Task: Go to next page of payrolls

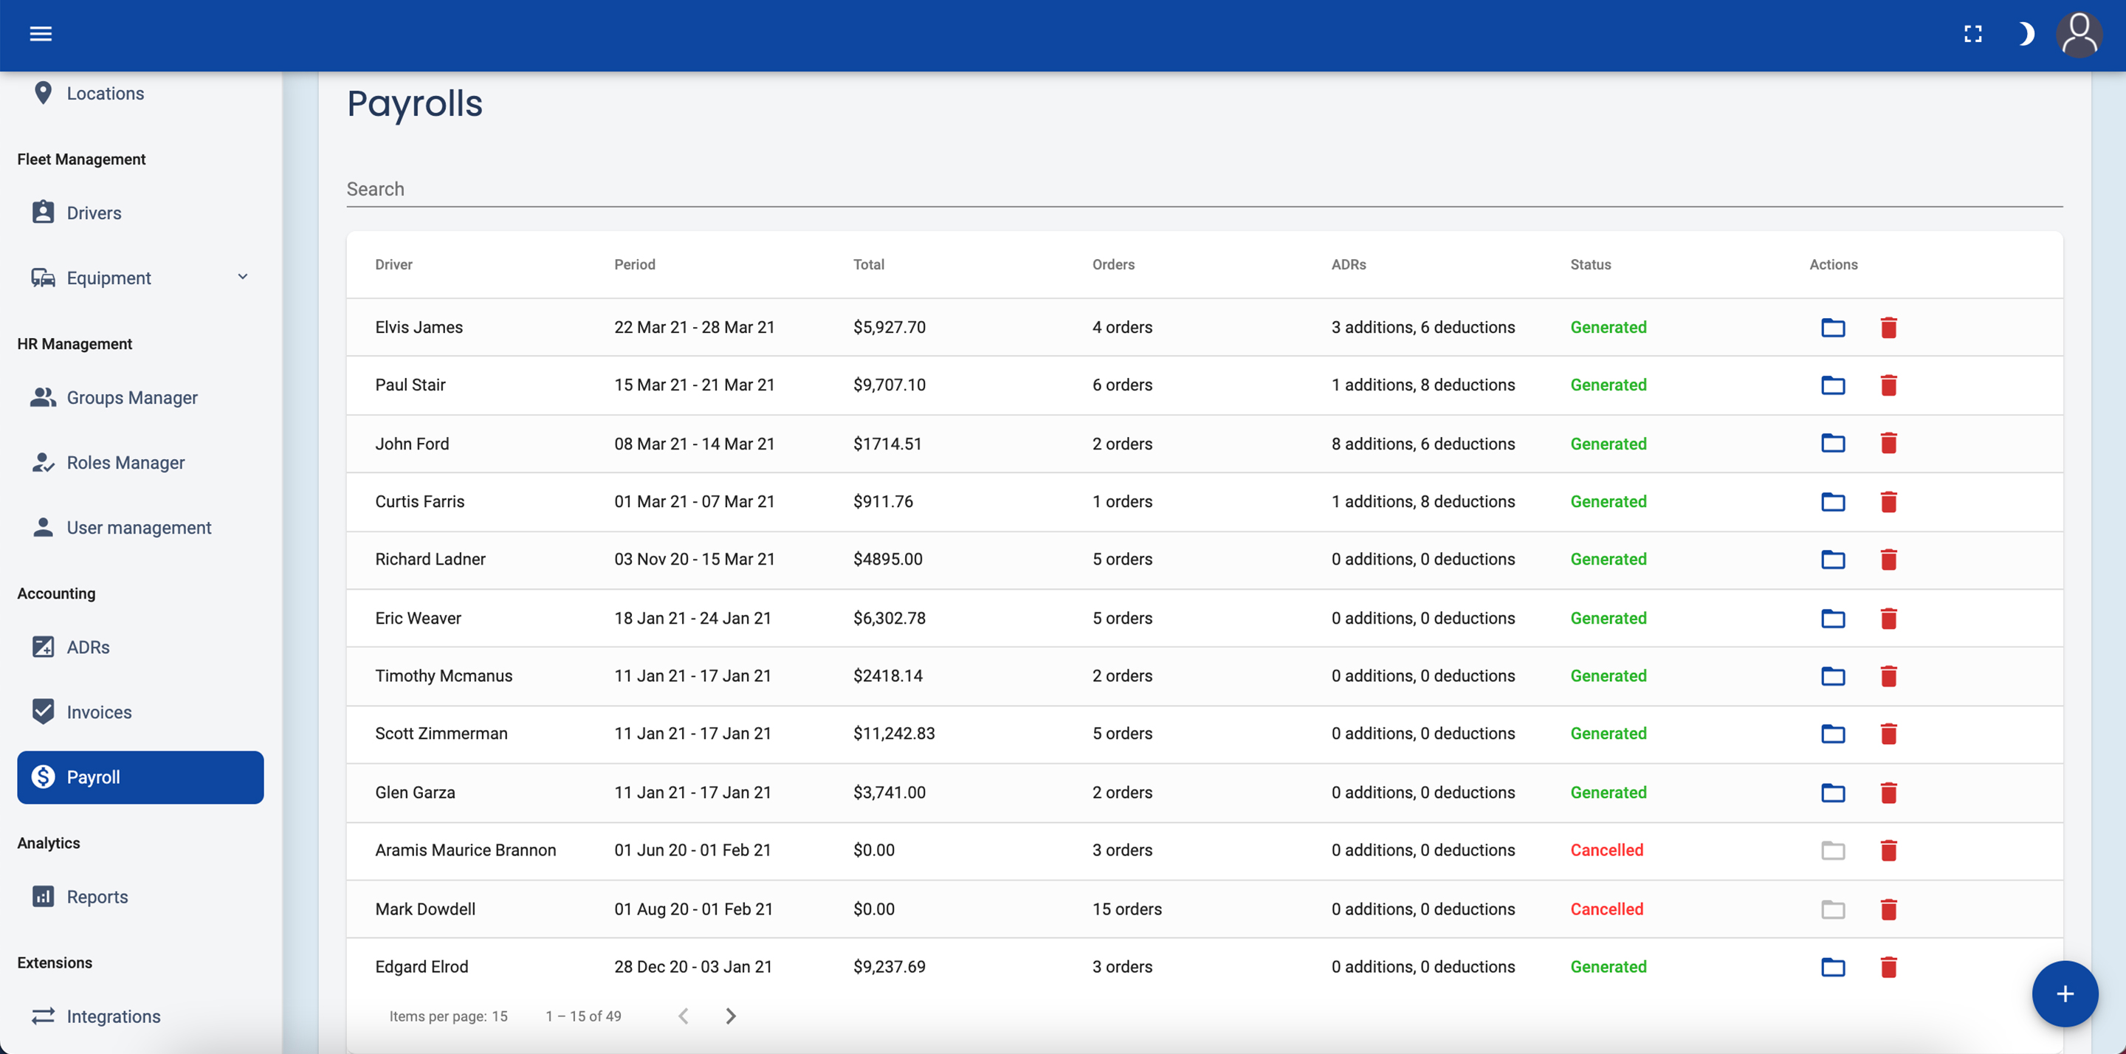Action: [730, 1016]
